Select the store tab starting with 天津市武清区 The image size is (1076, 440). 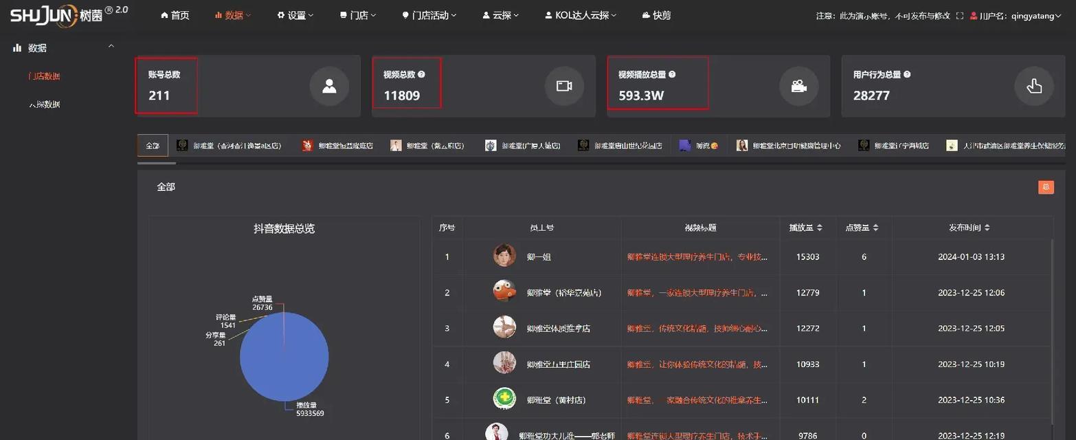click(1007, 146)
